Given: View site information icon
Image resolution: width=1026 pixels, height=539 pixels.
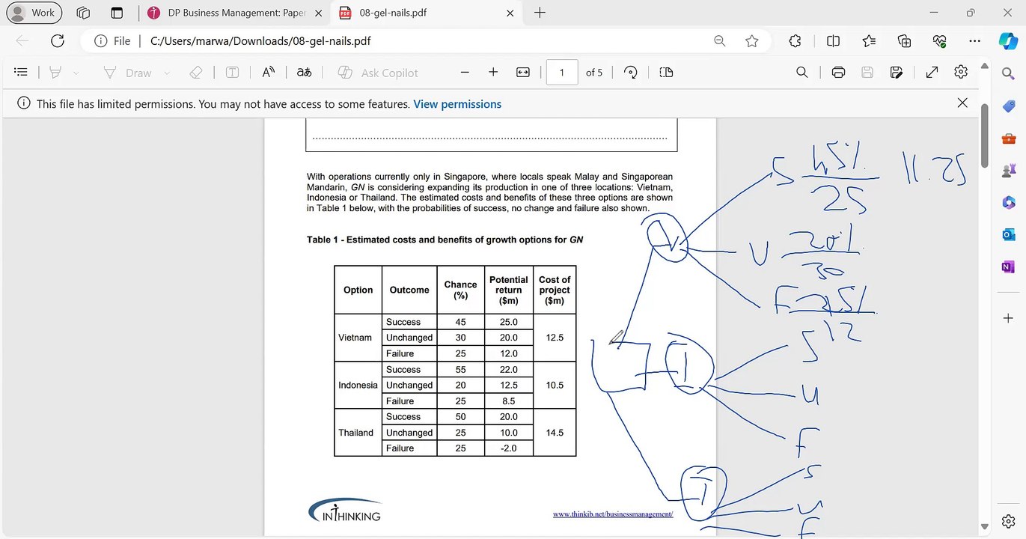Looking at the screenshot, I should pyautogui.click(x=100, y=41).
